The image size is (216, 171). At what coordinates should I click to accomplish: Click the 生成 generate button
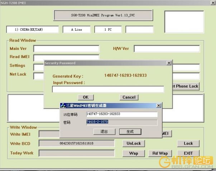coord(130,132)
